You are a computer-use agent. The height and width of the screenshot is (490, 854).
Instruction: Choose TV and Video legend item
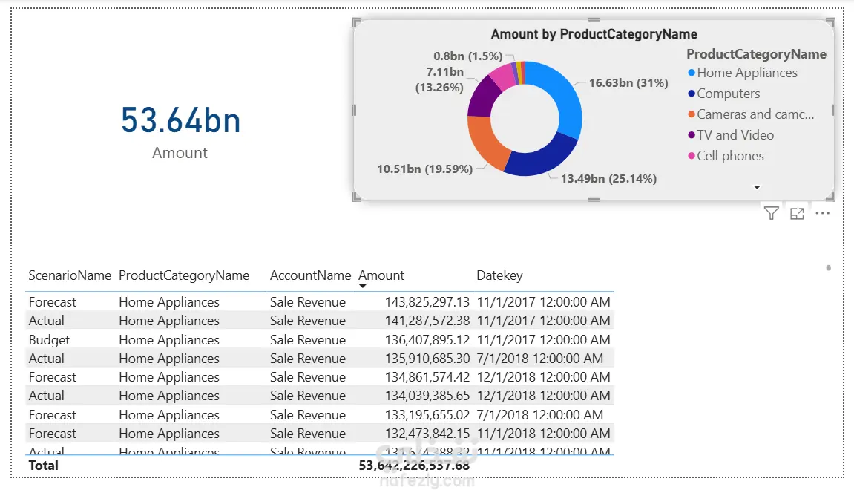731,134
